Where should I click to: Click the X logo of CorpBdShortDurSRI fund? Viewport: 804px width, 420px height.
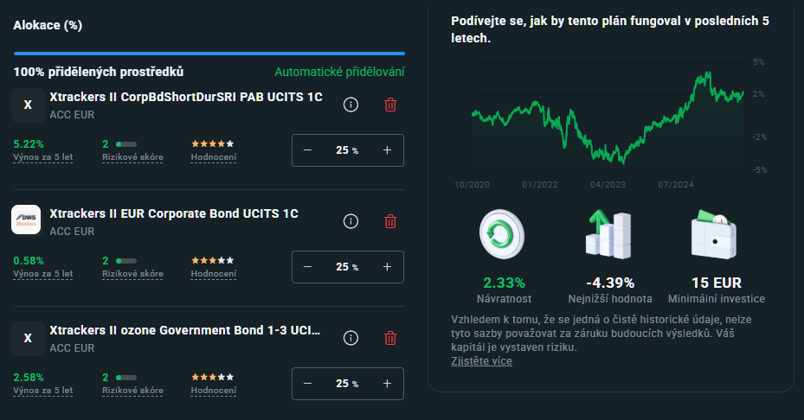[x=28, y=105]
